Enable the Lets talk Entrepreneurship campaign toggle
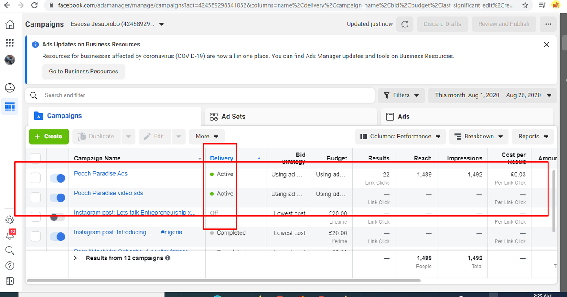Viewport: 567px width, 297px height. [x=57, y=217]
